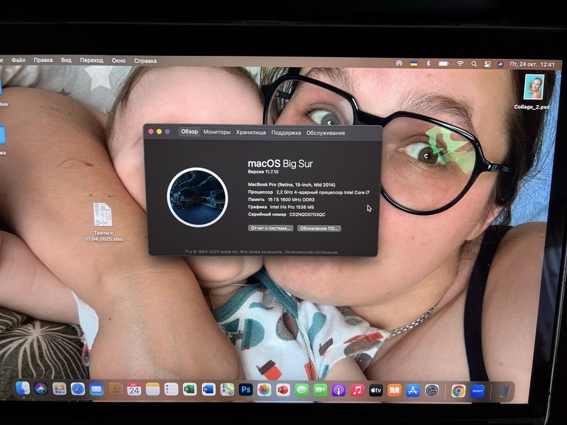Viewport: 567px width, 425px height.
Task: Open the Вид menu
Action: point(66,60)
